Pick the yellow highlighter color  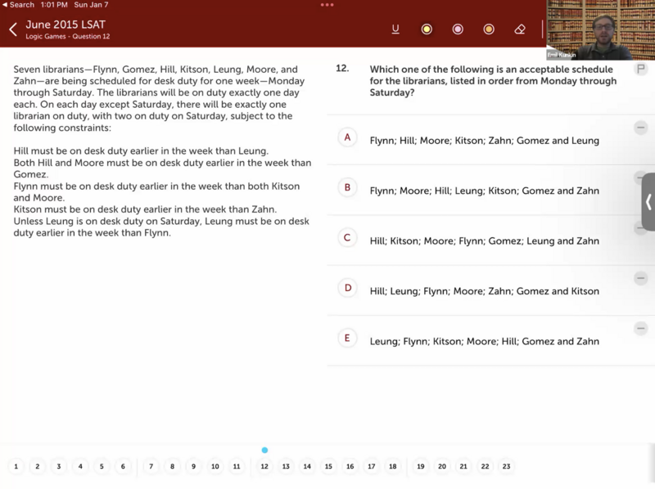427,29
